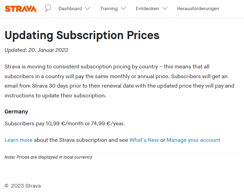Viewport: 244px width, 195px height.
Task: Open the Entdecken menu item
Action: (x=147, y=8)
